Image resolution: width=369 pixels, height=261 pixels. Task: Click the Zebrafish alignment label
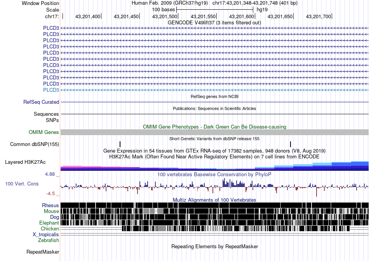point(49,240)
